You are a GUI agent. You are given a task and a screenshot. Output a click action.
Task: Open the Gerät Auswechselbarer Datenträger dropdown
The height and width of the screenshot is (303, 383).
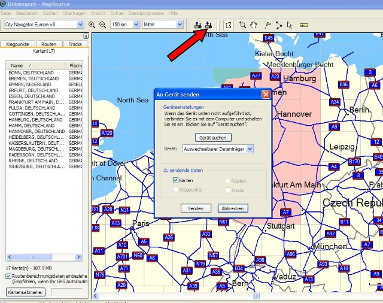(250, 149)
